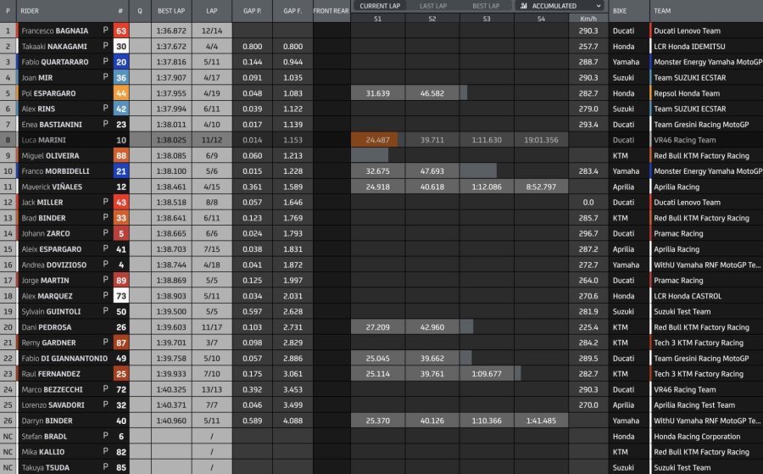Click Quartararo's blue number 20 badge

pyautogui.click(x=121, y=62)
